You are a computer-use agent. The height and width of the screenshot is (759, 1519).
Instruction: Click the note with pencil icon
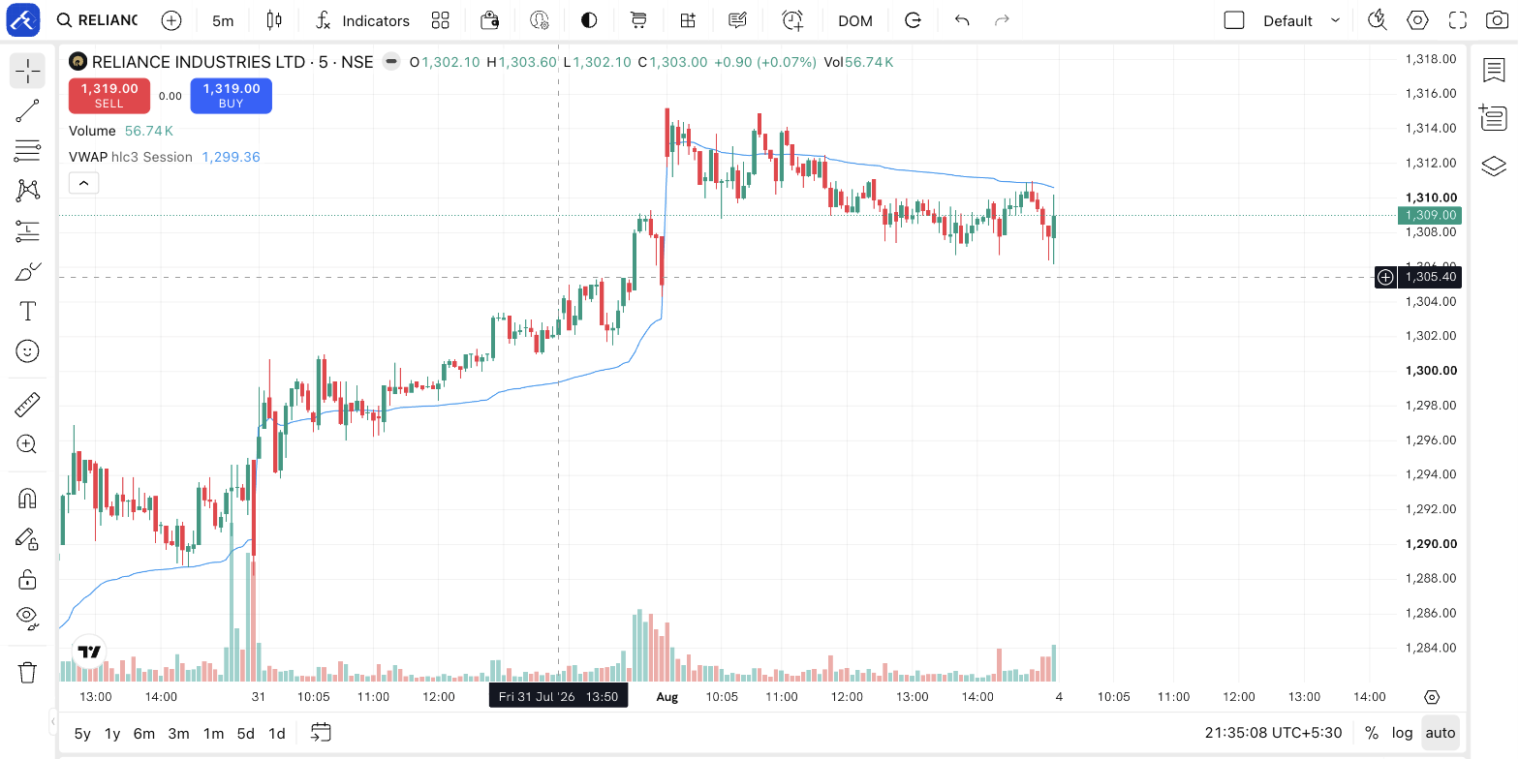pyautogui.click(x=737, y=20)
